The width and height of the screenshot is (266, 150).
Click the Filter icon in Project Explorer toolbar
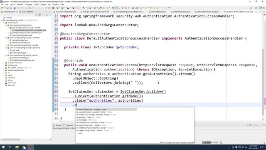click(42, 15)
